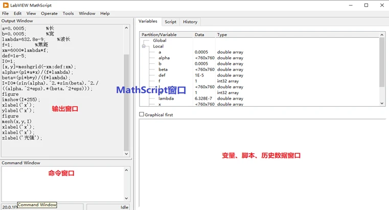Enable the Graphical first checkbox
The image size is (389, 210).
coord(142,114)
